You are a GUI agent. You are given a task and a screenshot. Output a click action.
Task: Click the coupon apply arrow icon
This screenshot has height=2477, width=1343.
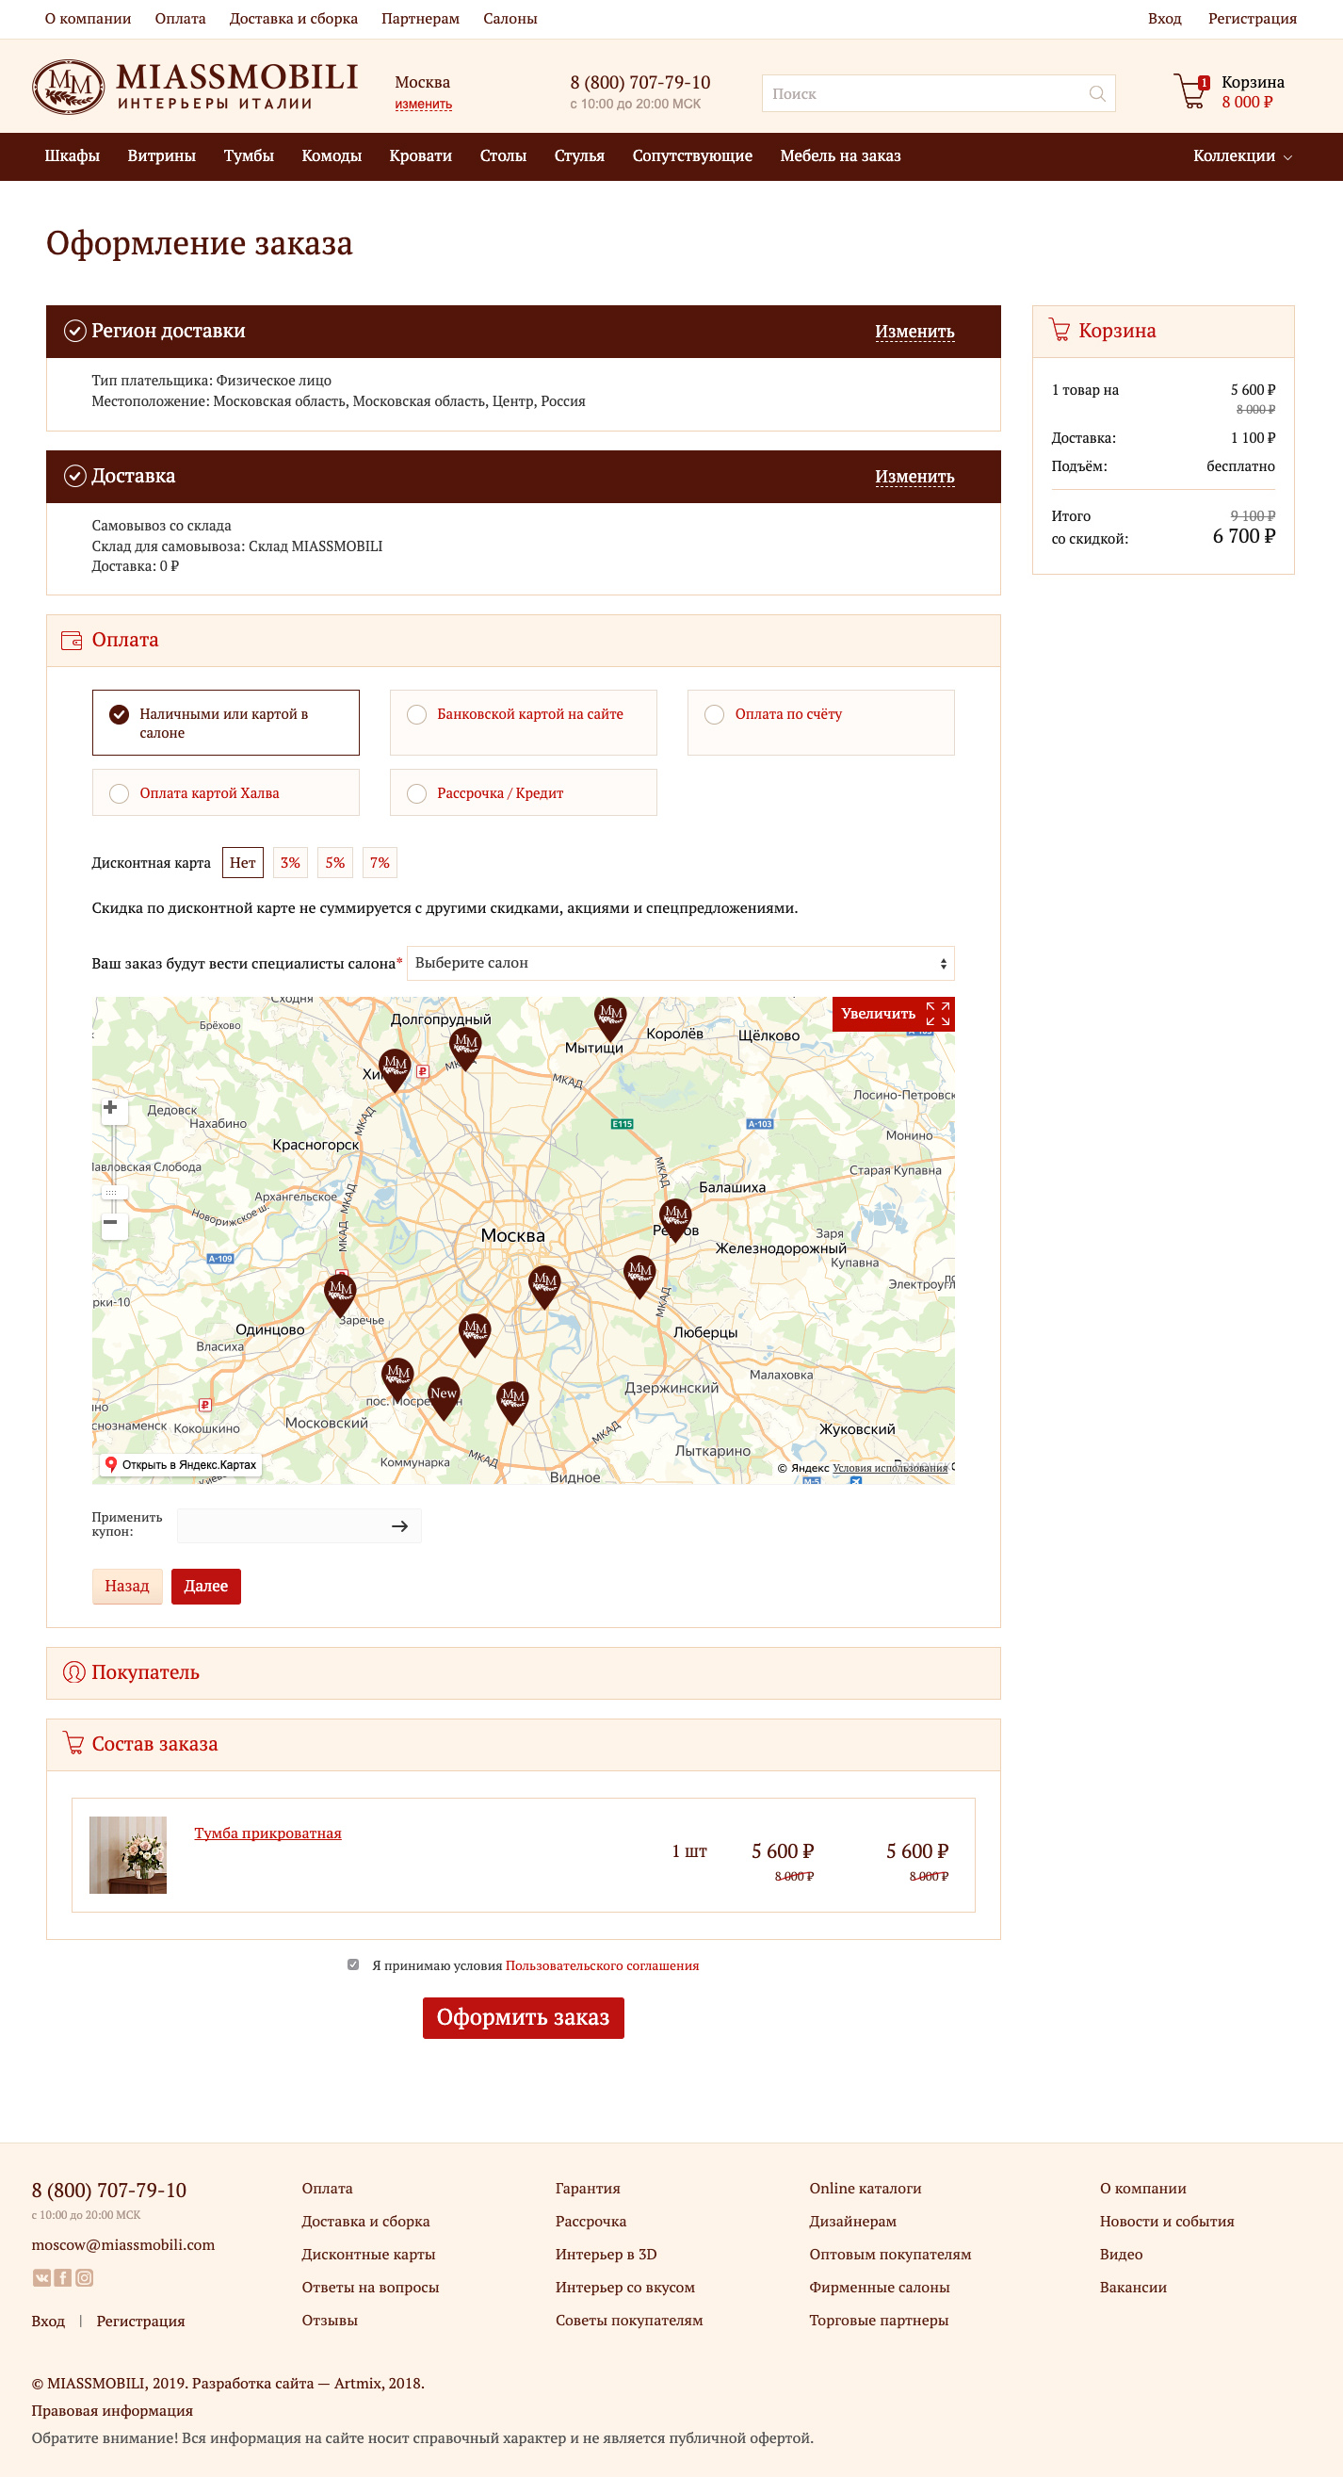400,1526
